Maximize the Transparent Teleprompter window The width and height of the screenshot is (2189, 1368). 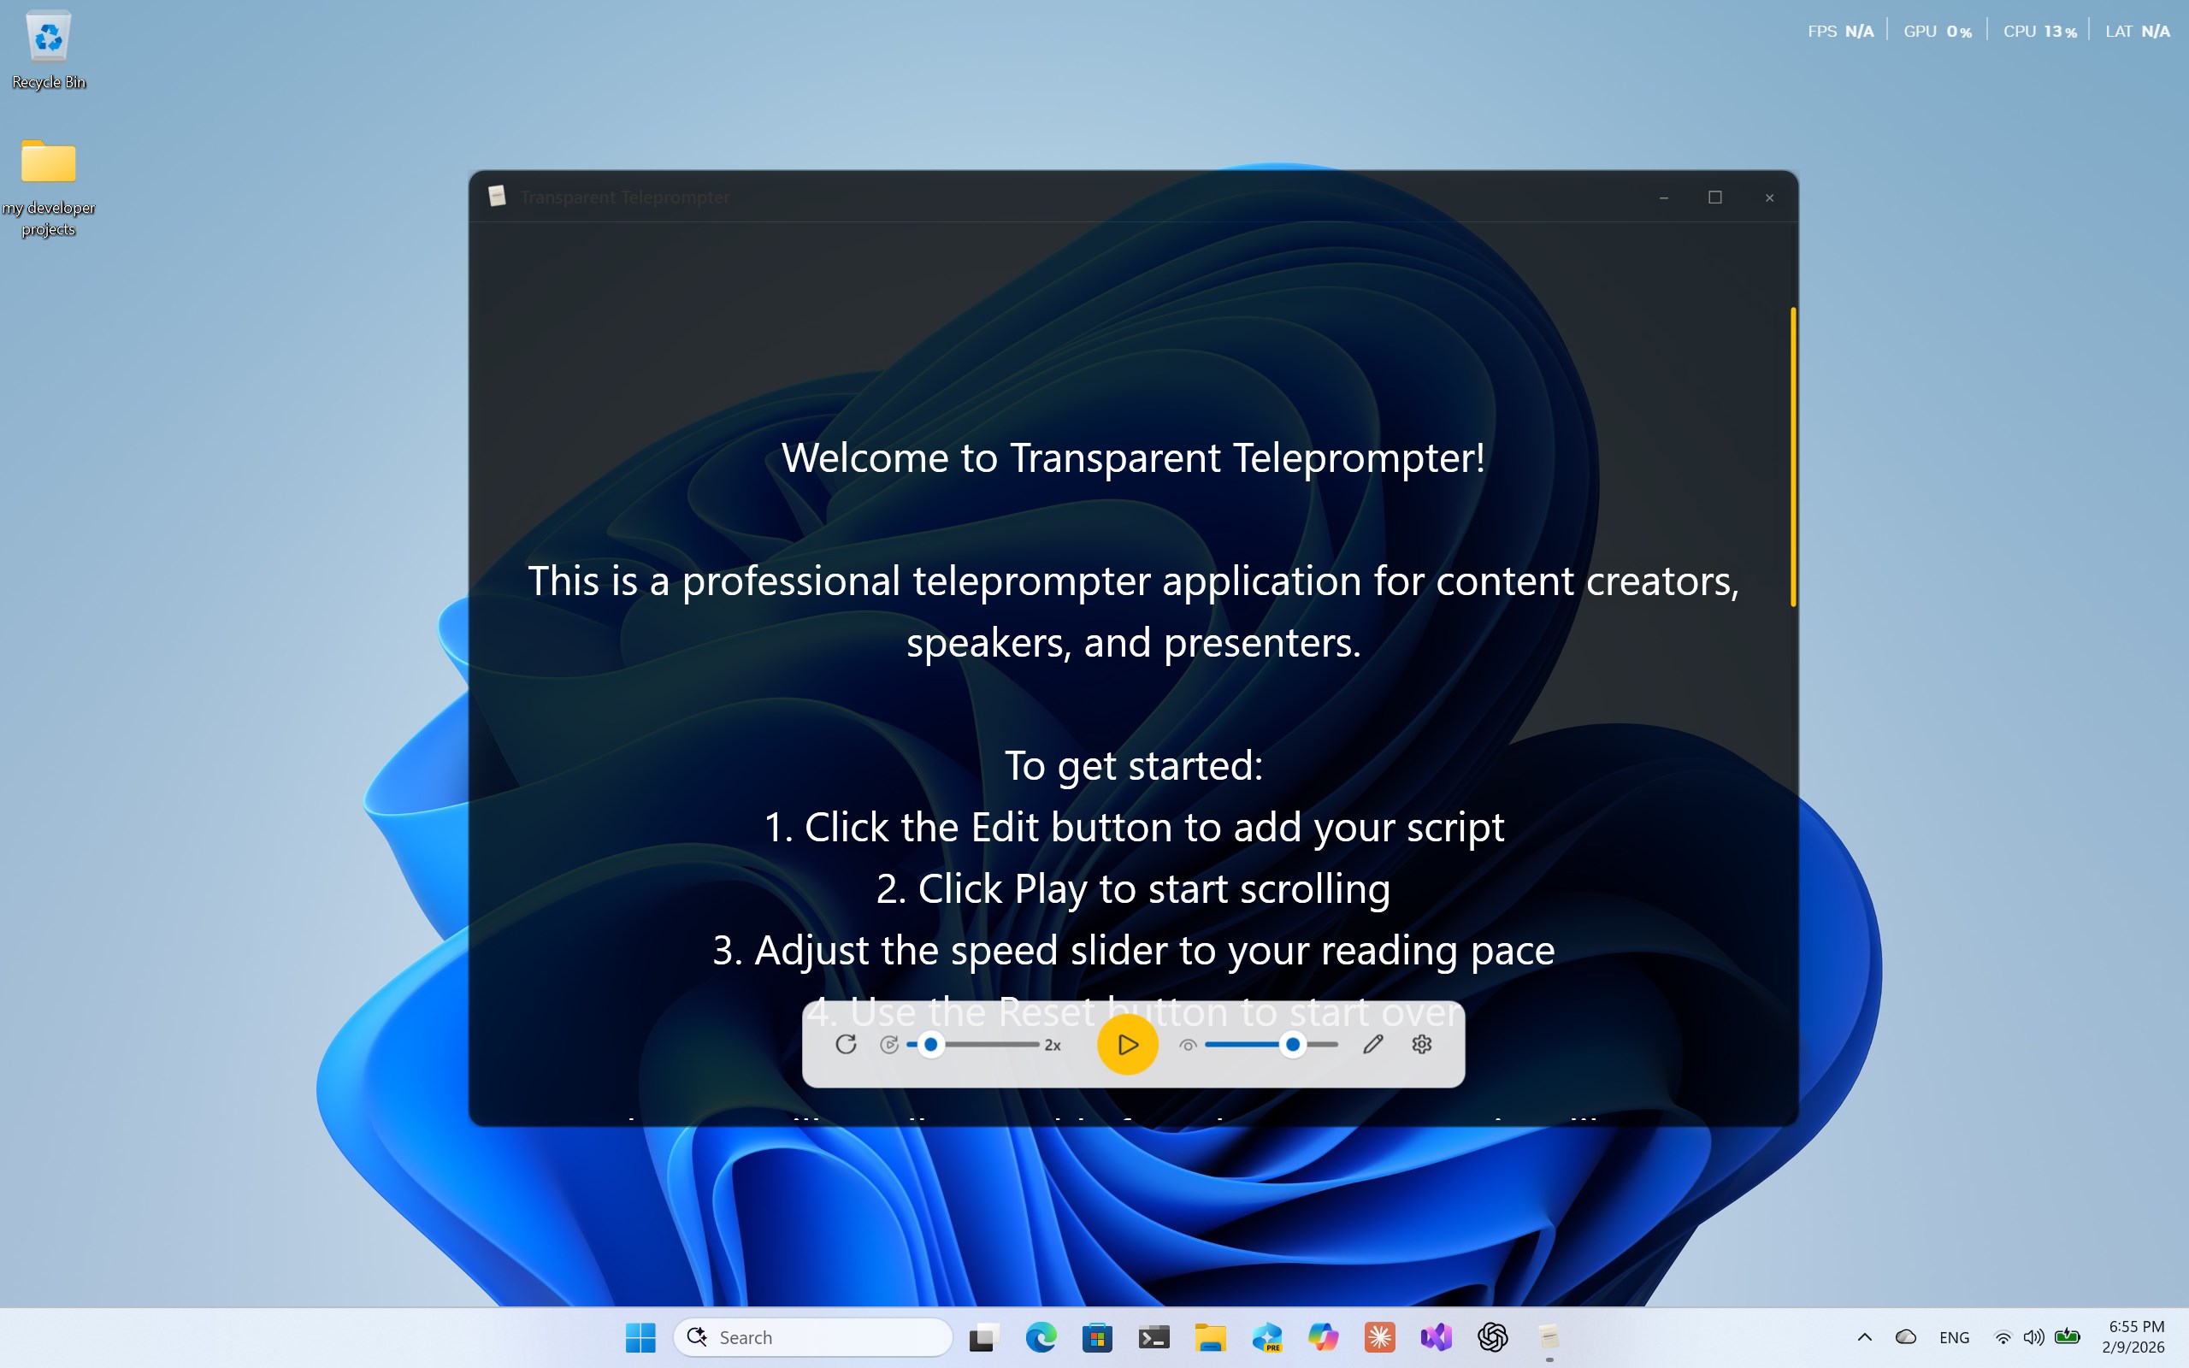tap(1714, 198)
